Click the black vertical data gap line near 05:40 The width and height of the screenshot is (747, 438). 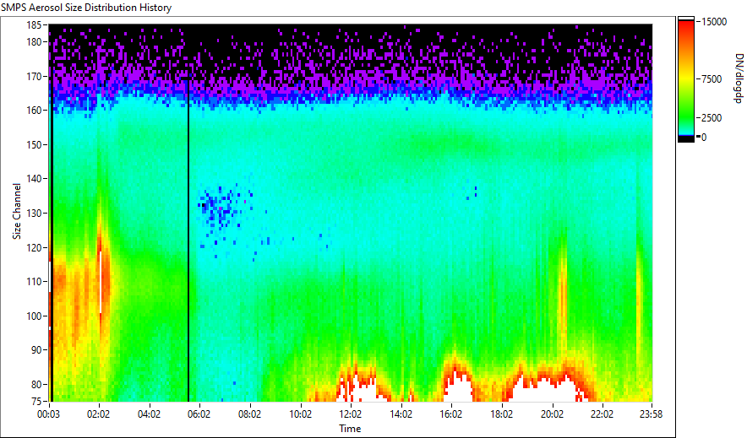coord(188,241)
